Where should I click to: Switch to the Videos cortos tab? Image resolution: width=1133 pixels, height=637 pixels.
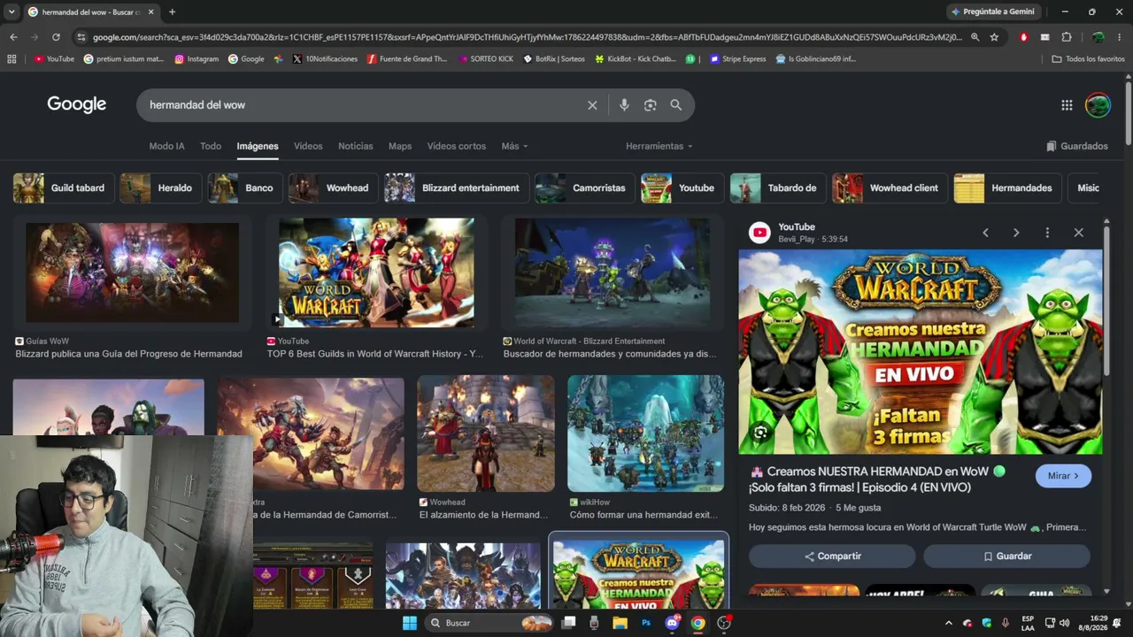[x=457, y=146]
